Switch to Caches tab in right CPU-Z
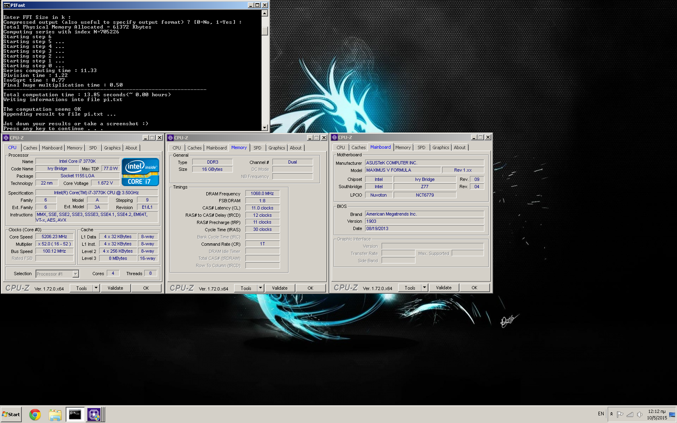Viewport: 677px width, 423px height. click(359, 147)
